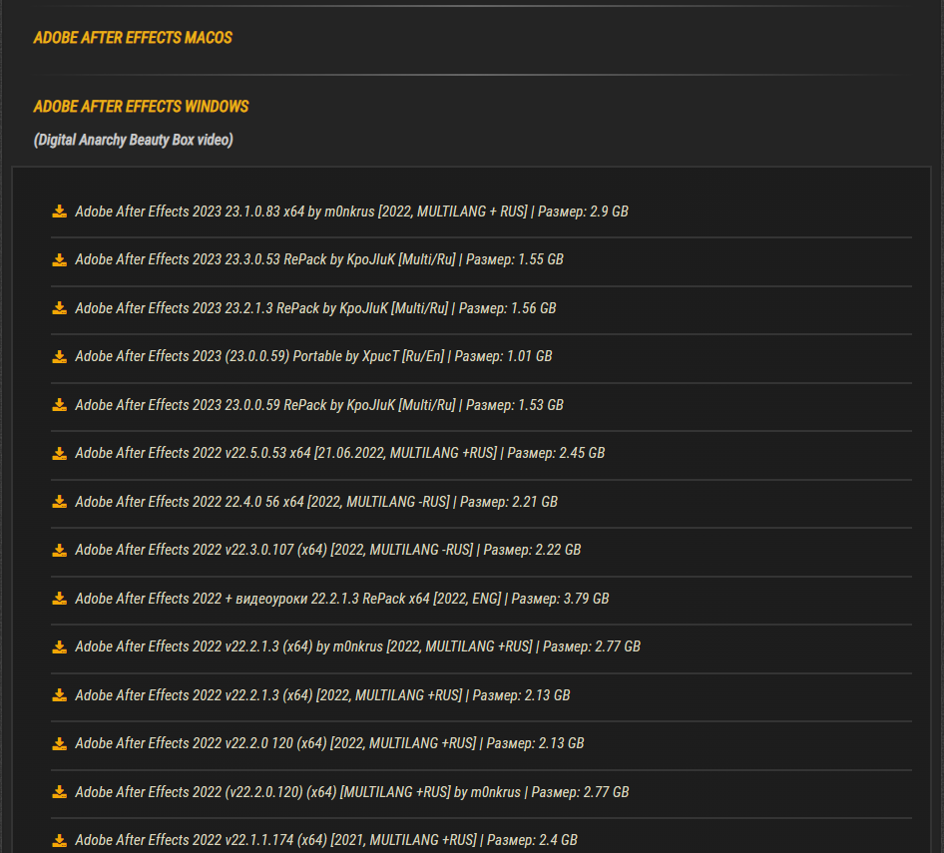Click download icon for 2022 v22.5.0.53 x64
The height and width of the screenshot is (853, 944).
59,453
